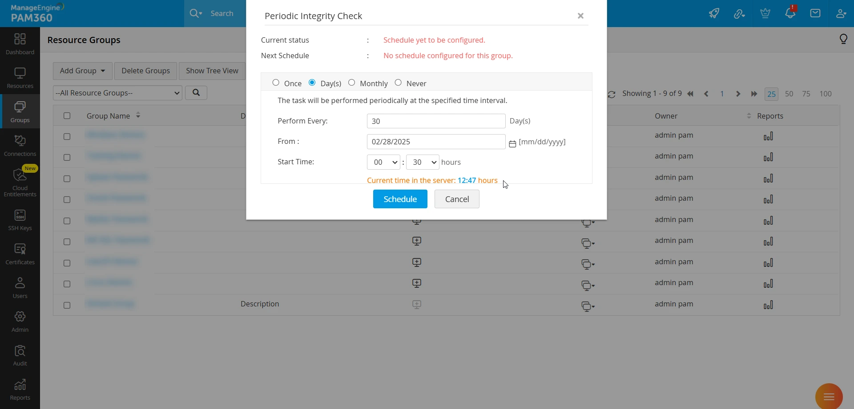
Task: Click the lightbulb tips icon
Action: 843,40
